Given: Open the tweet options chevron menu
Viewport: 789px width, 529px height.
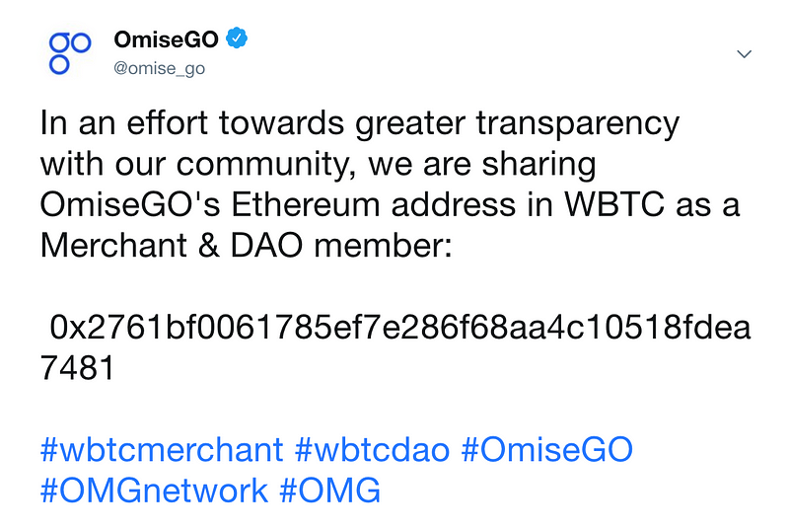Looking at the screenshot, I should [744, 53].
